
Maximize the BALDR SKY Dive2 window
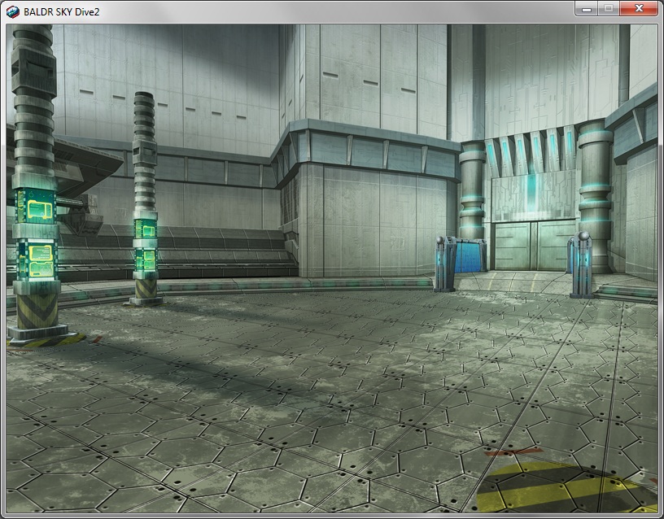[x=609, y=8]
